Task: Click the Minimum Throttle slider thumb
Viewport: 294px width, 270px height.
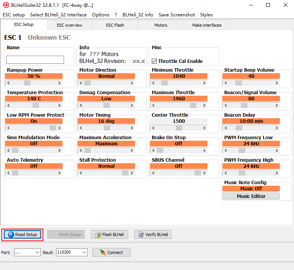Action: coord(165,83)
